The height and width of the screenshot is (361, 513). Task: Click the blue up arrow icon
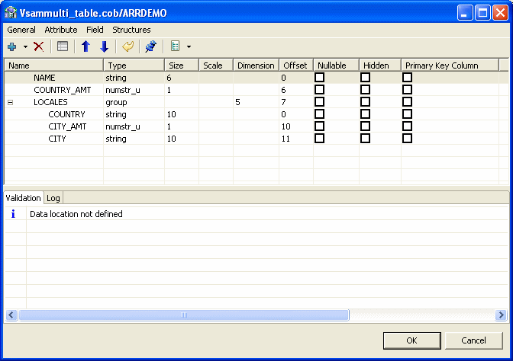pyautogui.click(x=85, y=46)
